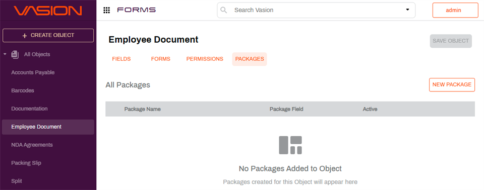This screenshot has width=484, height=190.
Task: Click the Package Field column header
Action: [286, 109]
